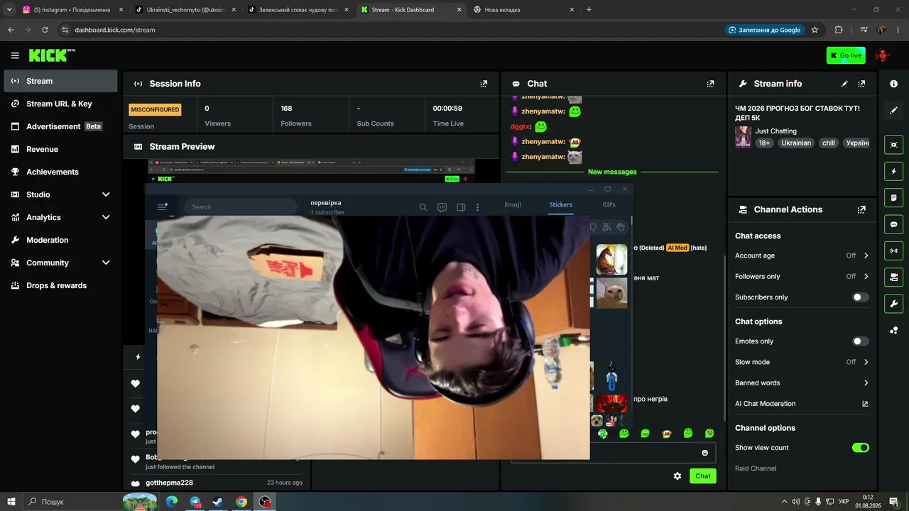Open Account age setting chevron
This screenshot has height=511, width=909.
click(866, 255)
